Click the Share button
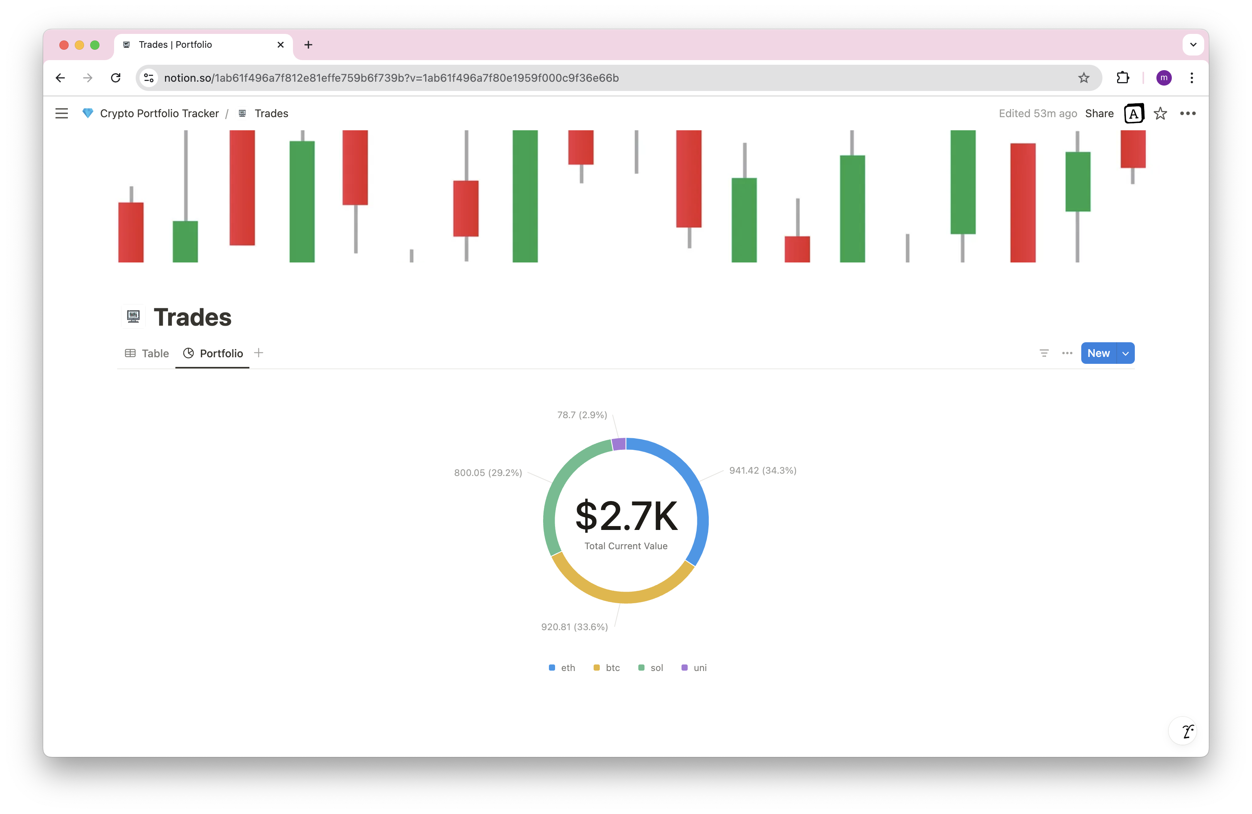This screenshot has width=1252, height=814. (x=1099, y=114)
